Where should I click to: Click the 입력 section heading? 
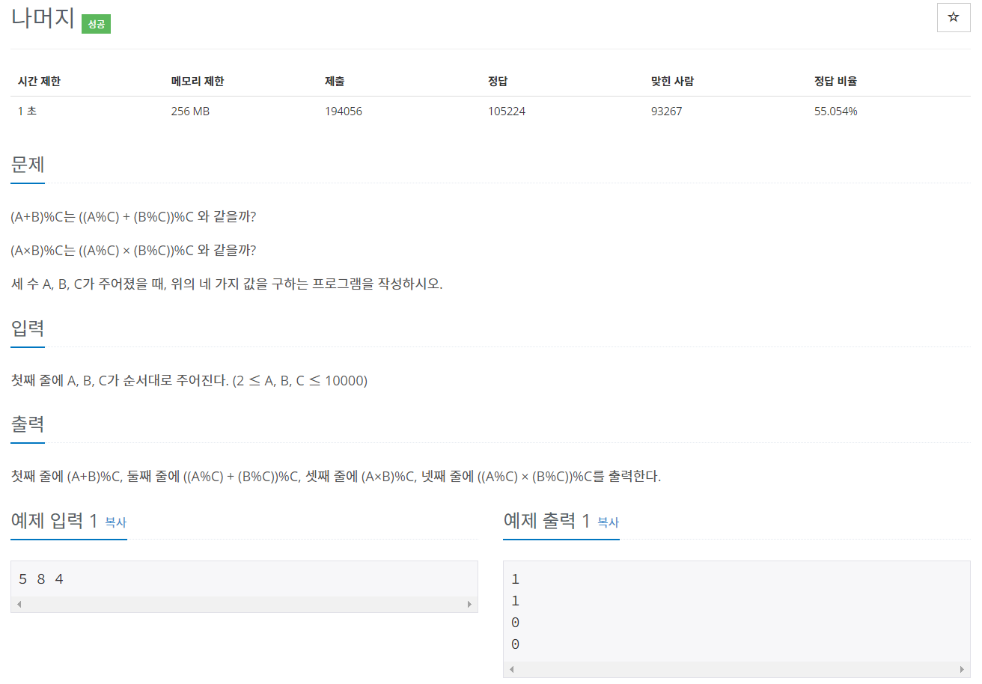28,328
